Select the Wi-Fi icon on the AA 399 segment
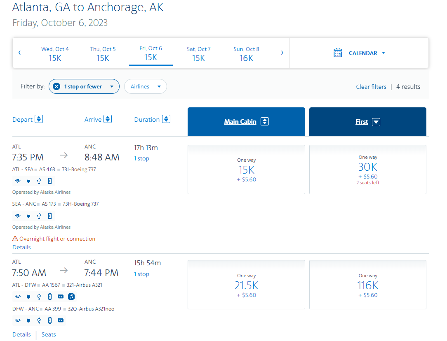The image size is (447, 341). (x=17, y=320)
